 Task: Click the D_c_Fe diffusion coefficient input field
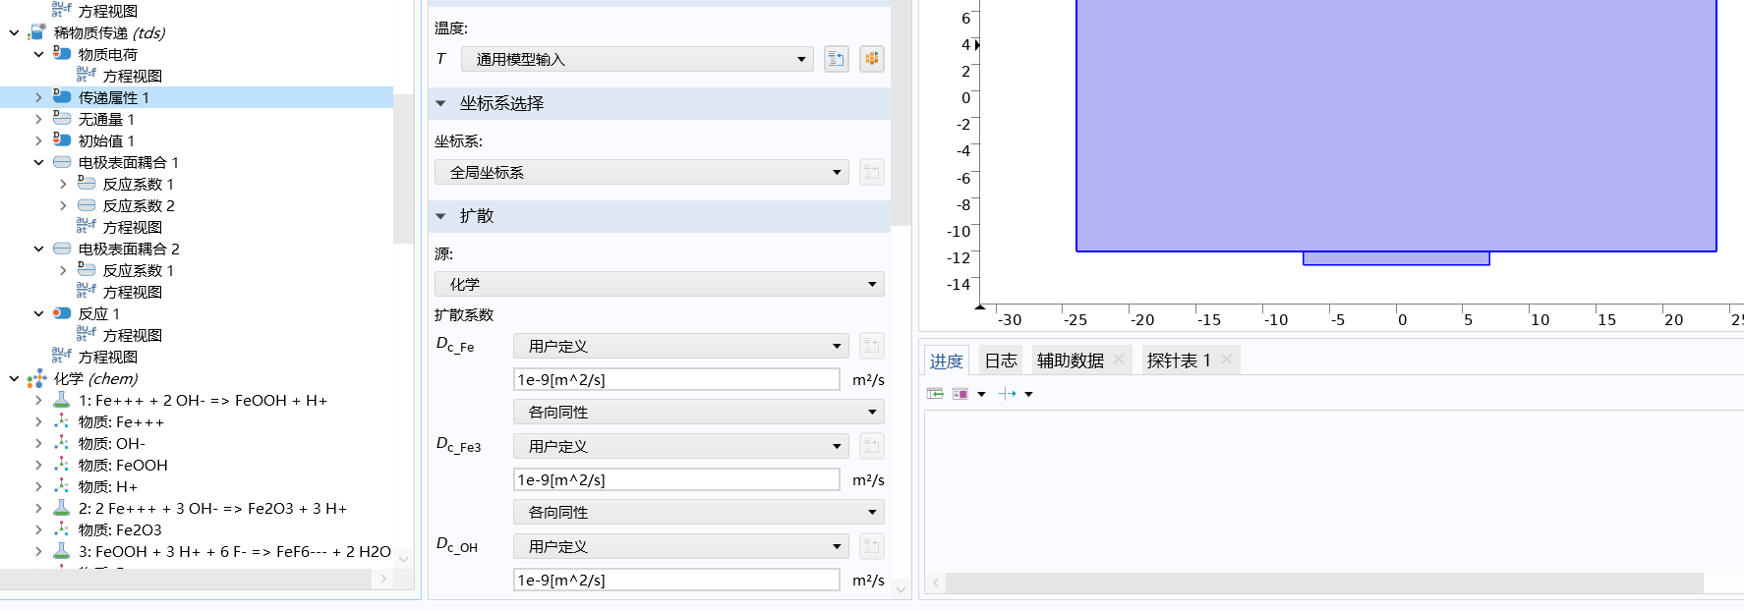(x=676, y=380)
